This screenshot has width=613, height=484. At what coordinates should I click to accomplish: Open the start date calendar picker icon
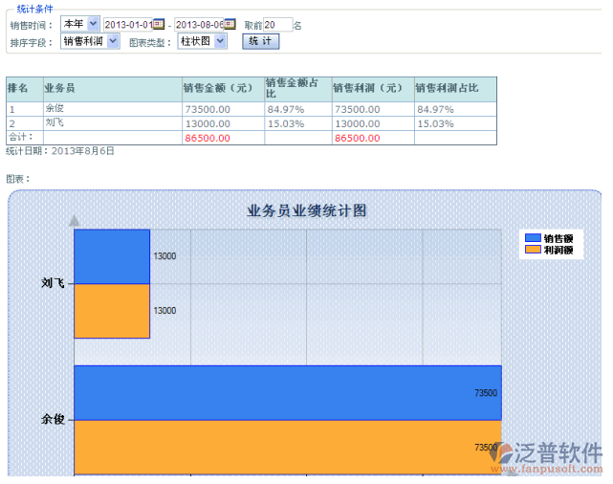point(159,24)
